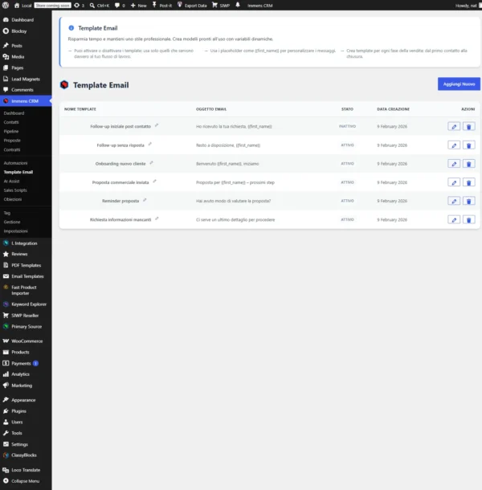Open WooCommerce in sidebar
Image resolution: width=482 pixels, height=490 pixels.
pos(27,341)
